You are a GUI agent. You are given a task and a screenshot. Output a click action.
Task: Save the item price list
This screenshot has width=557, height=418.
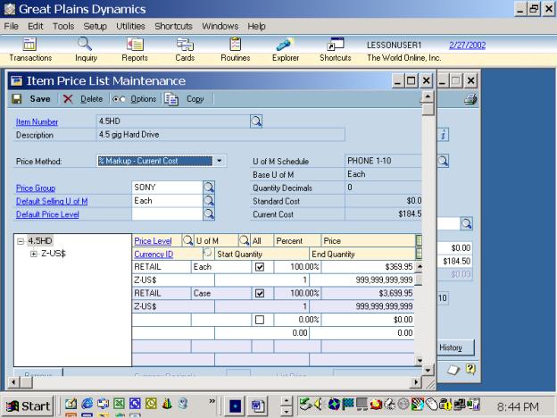pos(31,99)
